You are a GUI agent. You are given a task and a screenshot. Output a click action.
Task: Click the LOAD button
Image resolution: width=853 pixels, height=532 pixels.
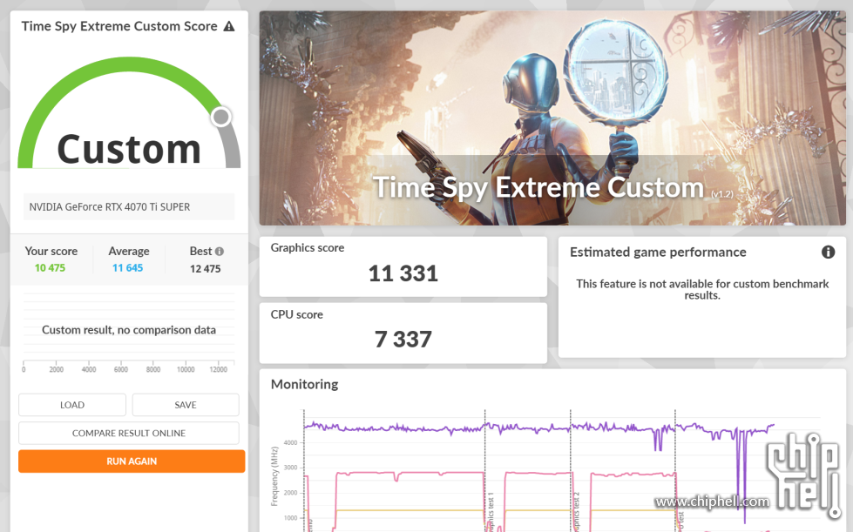coord(72,405)
